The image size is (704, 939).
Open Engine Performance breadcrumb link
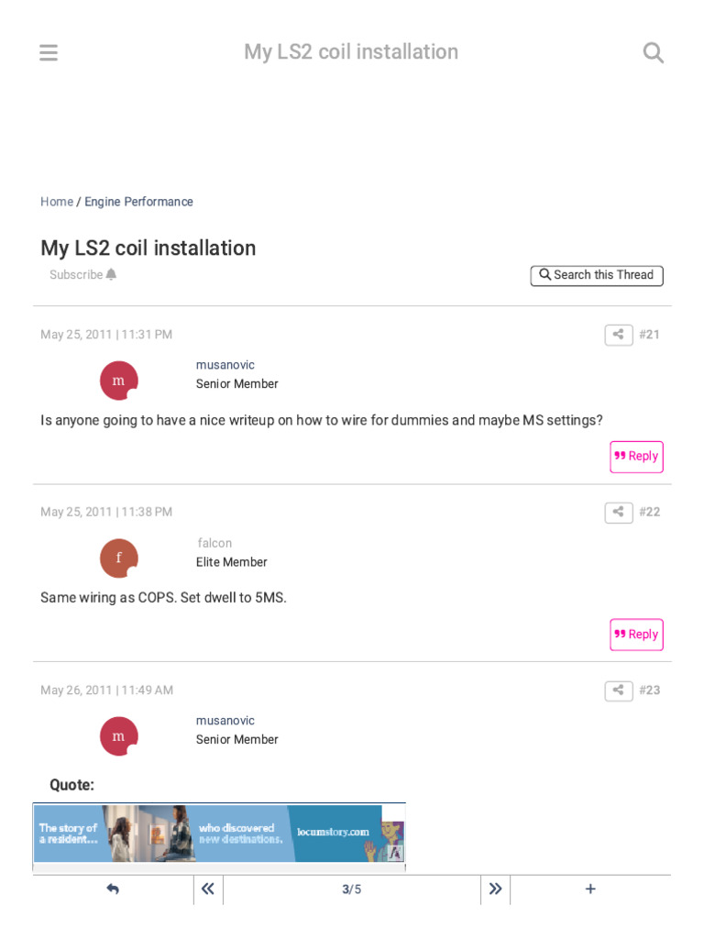[138, 202]
